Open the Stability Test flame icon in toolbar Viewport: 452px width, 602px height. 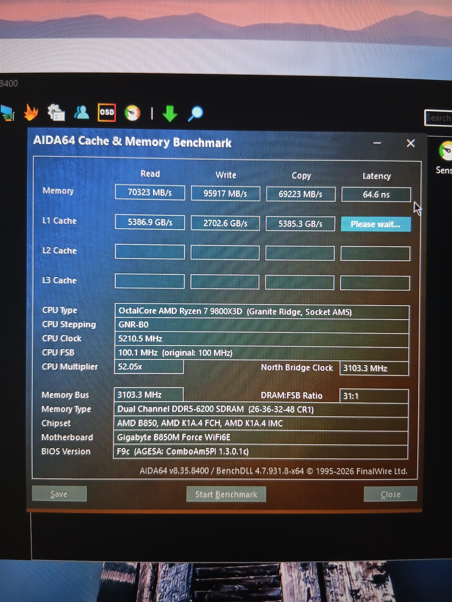pos(31,112)
